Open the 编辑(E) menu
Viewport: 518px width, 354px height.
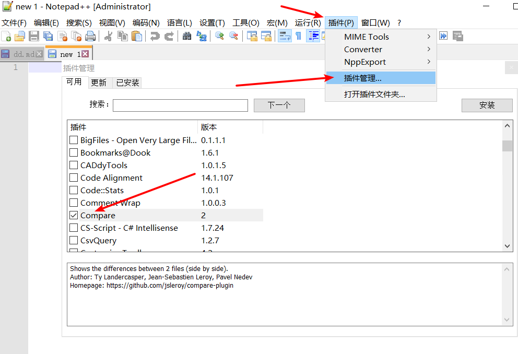pos(46,23)
